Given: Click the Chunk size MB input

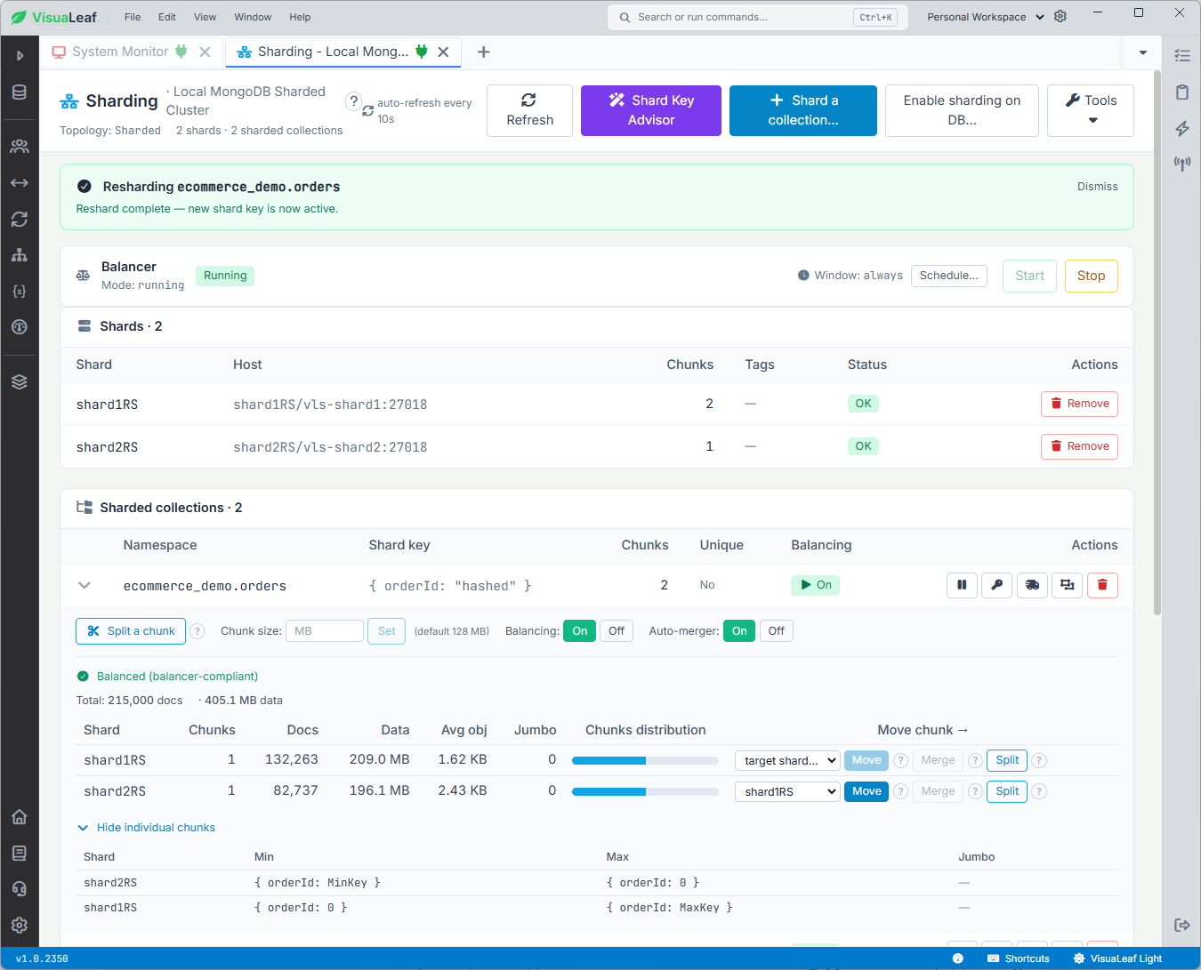Looking at the screenshot, I should [x=324, y=631].
